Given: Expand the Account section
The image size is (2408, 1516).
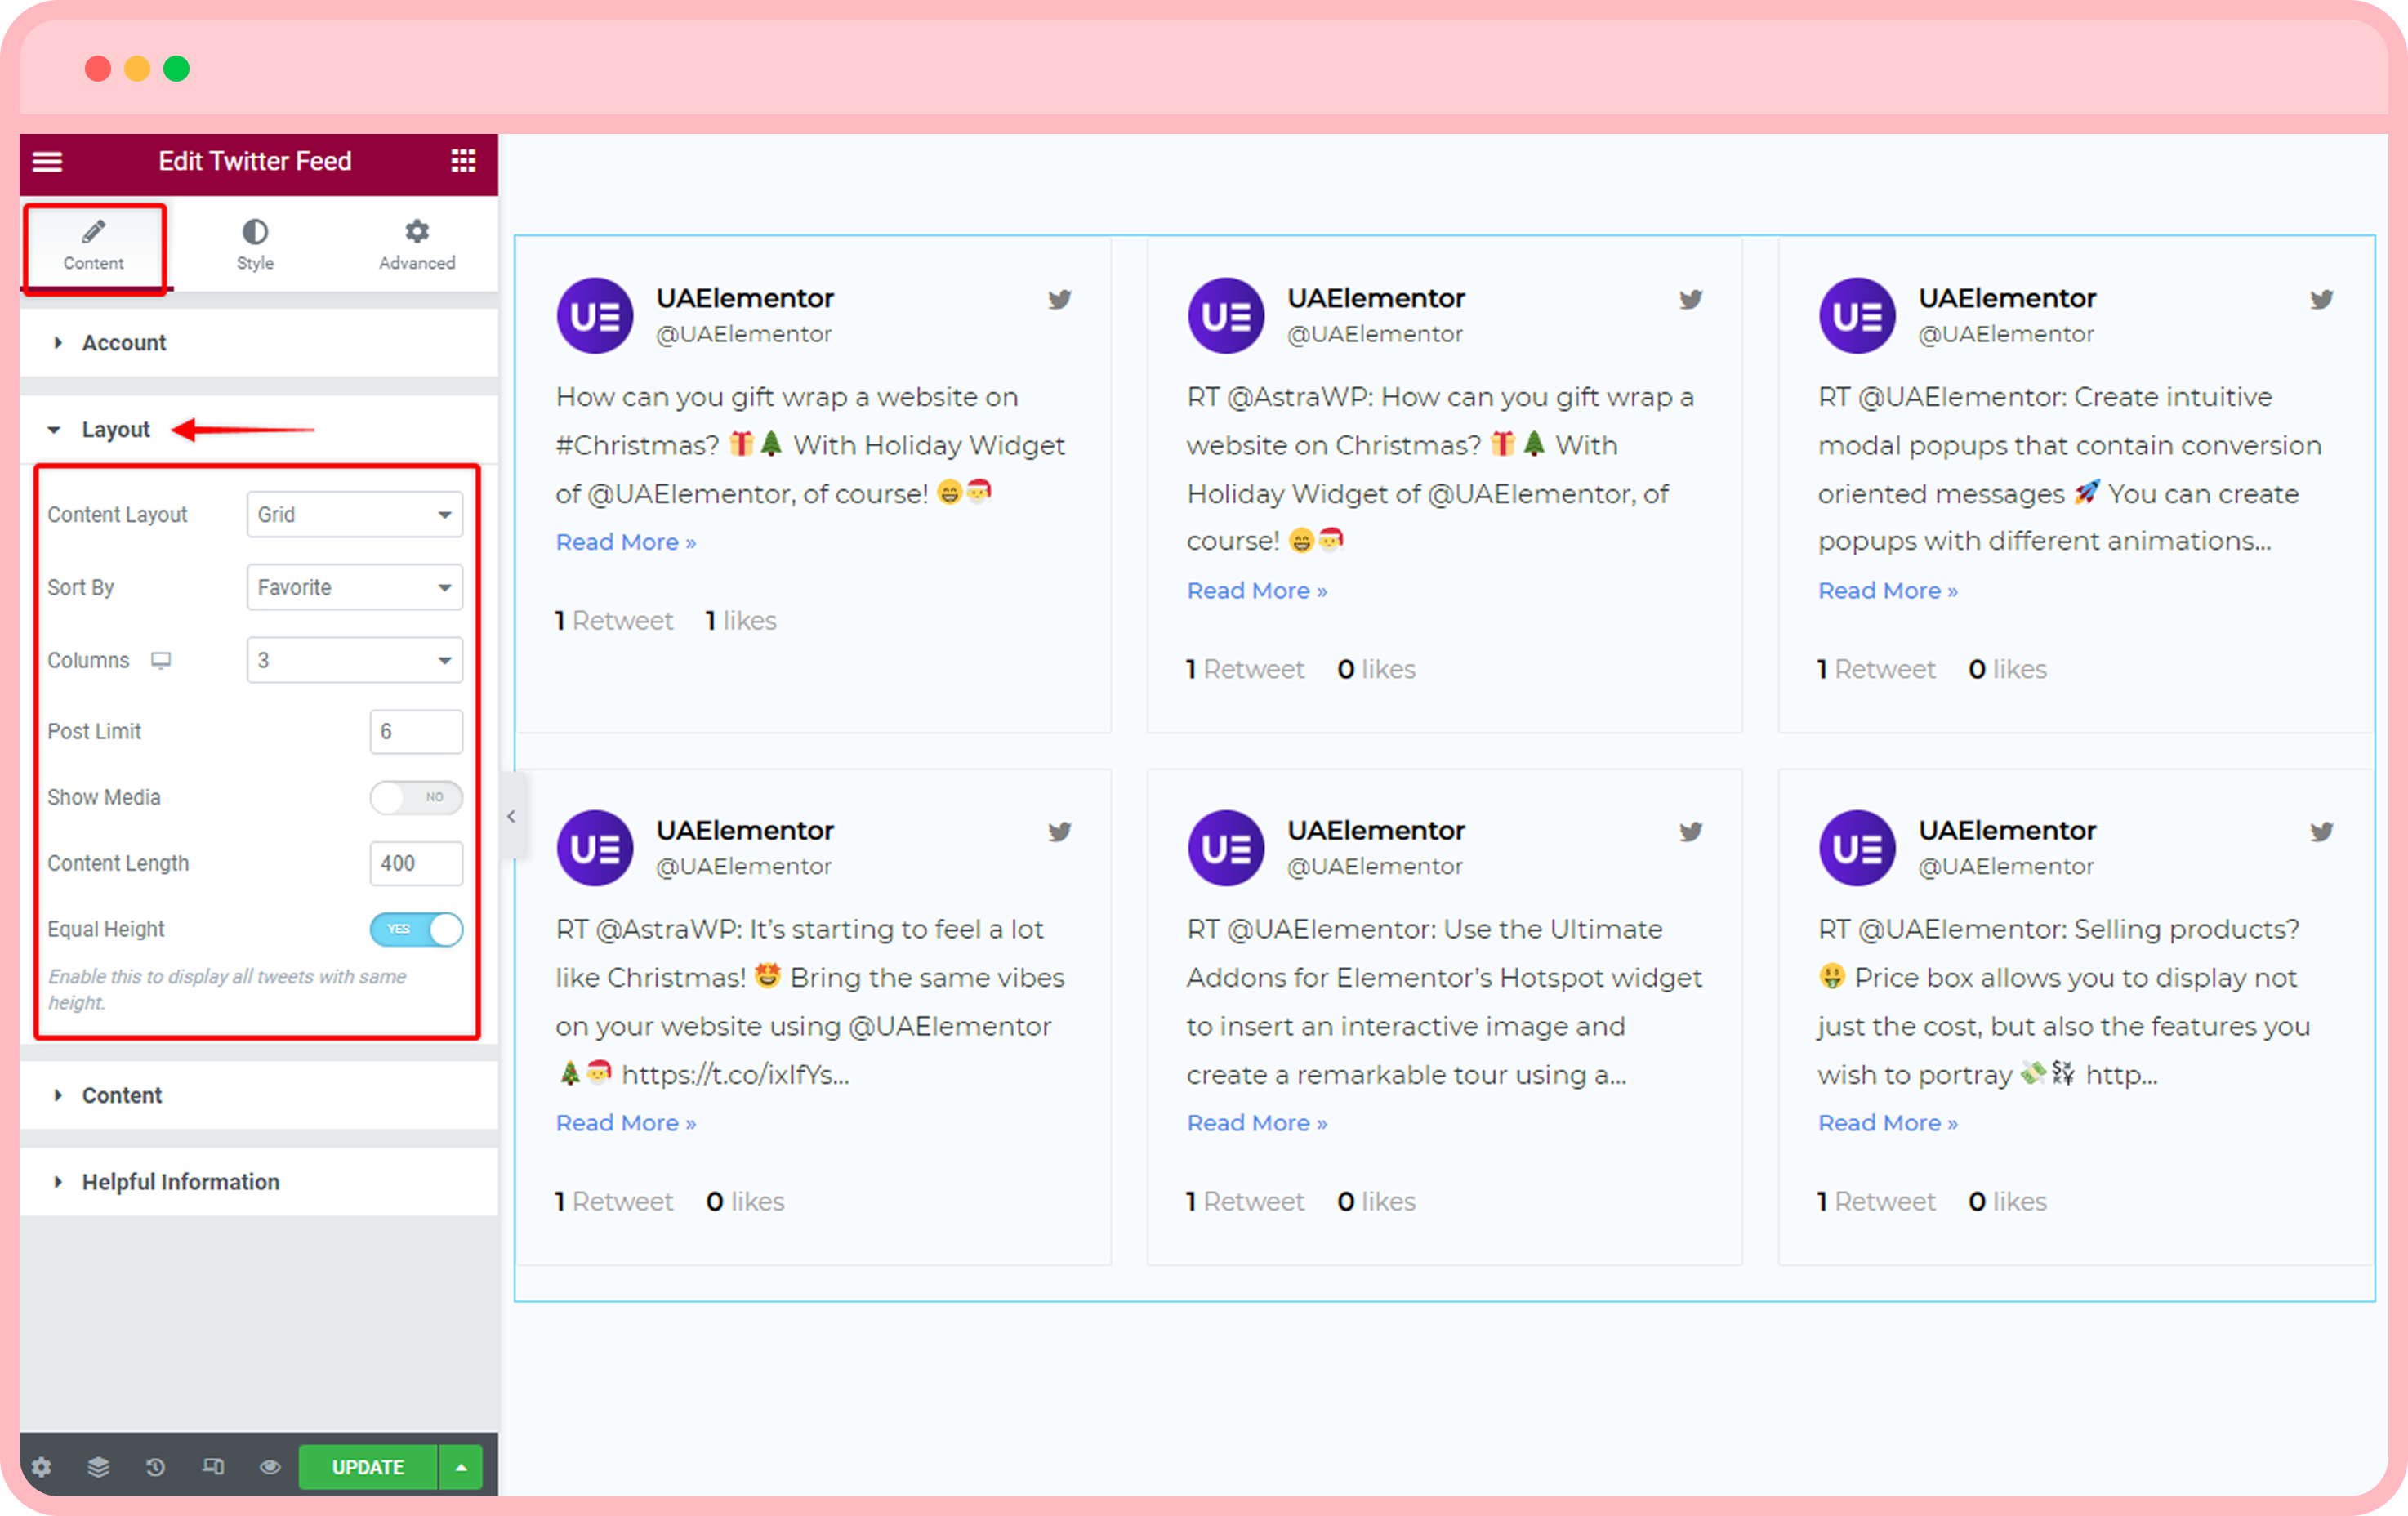Looking at the screenshot, I should click(x=124, y=343).
